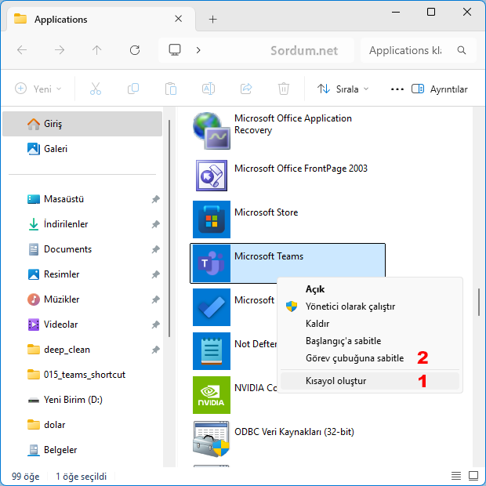Click the pin icon next to Masaüstü
The image size is (486, 486).
pyautogui.click(x=155, y=199)
